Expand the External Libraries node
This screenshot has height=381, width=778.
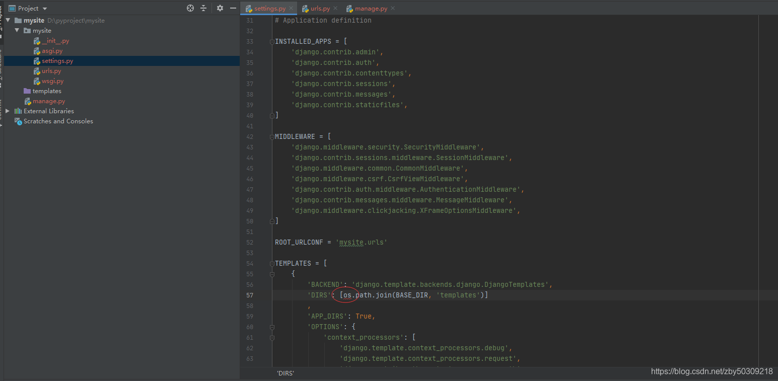pos(7,111)
